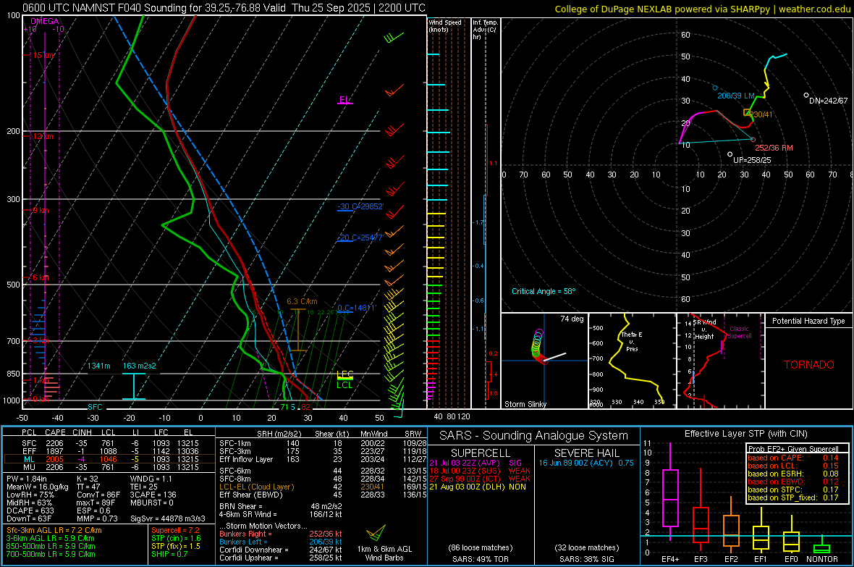Screen dimensions: 854x567
Task: Select the EFF parcel row in table
Action: coord(109,451)
